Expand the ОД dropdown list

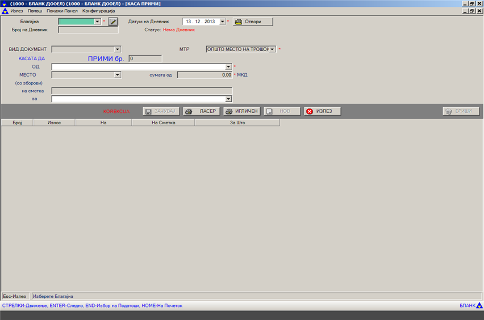pyautogui.click(x=228, y=66)
